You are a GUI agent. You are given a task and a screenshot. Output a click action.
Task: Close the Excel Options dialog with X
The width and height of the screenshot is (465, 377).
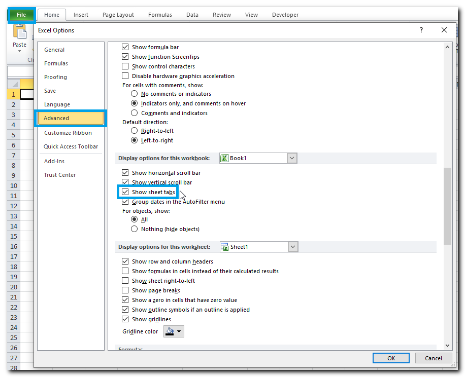(444, 30)
